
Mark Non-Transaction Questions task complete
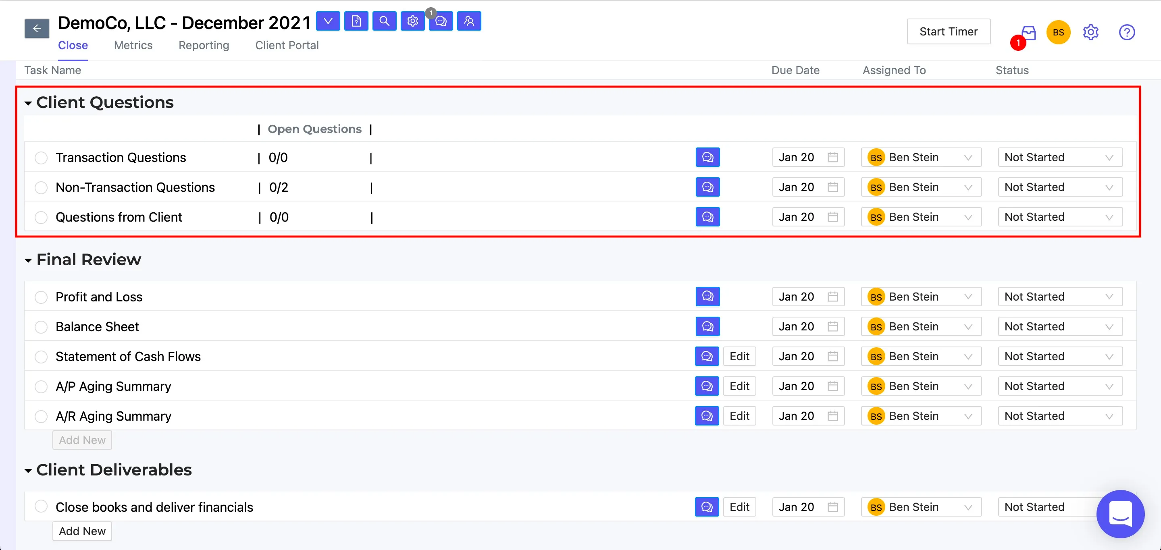41,187
